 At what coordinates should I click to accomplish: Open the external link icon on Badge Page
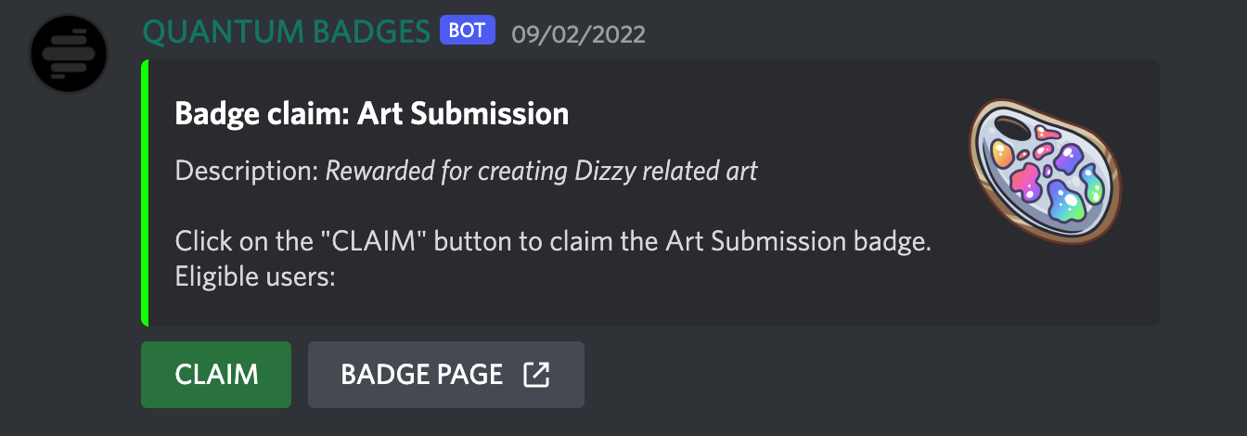(536, 375)
